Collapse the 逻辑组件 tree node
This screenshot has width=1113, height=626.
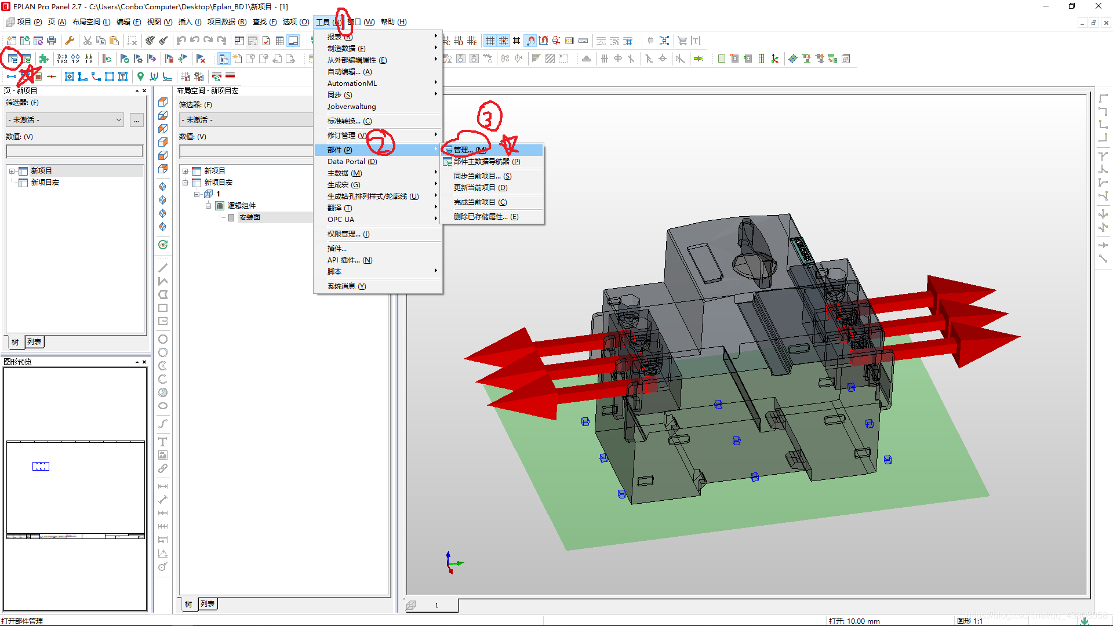[209, 206]
